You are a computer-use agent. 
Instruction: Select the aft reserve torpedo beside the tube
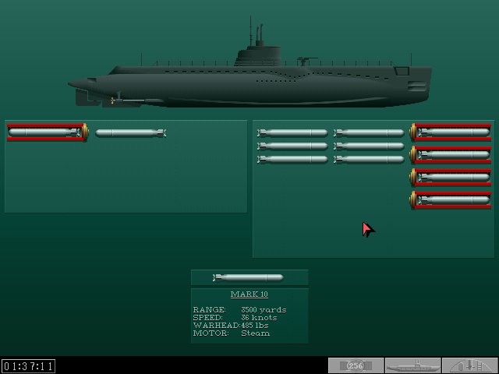pos(131,132)
